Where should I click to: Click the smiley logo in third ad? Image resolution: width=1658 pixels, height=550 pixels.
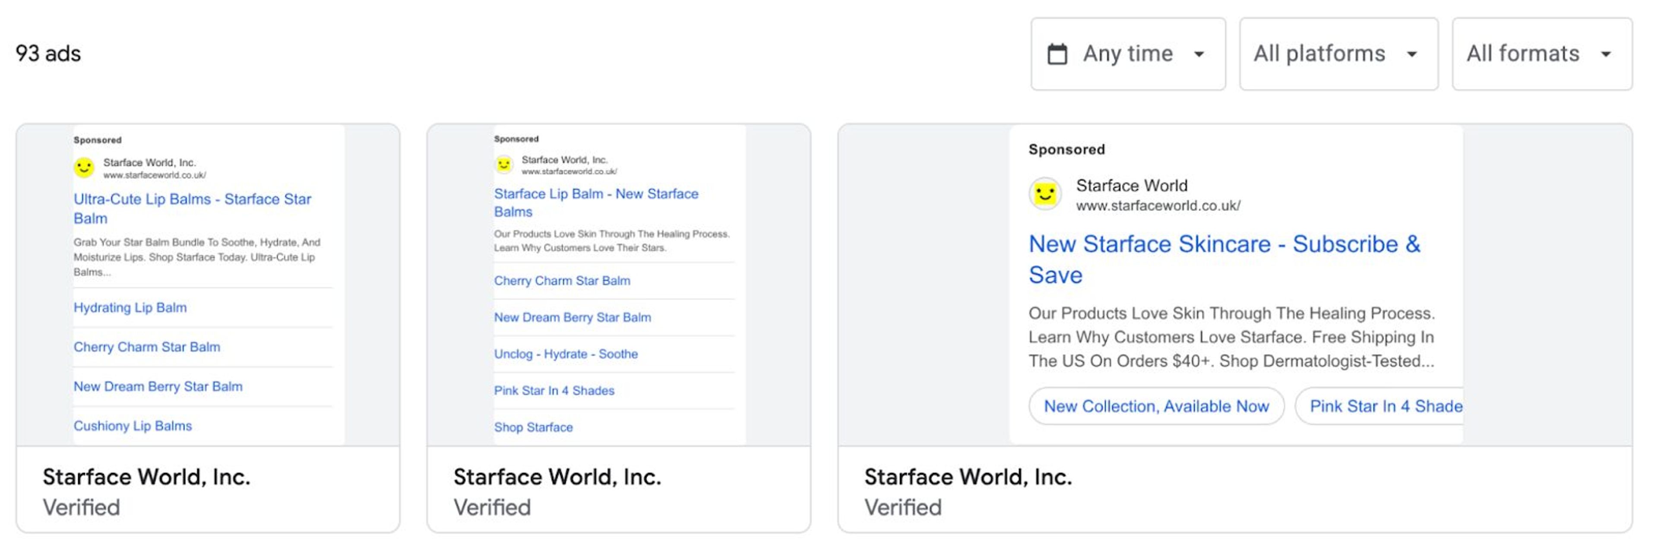pyautogui.click(x=1044, y=194)
